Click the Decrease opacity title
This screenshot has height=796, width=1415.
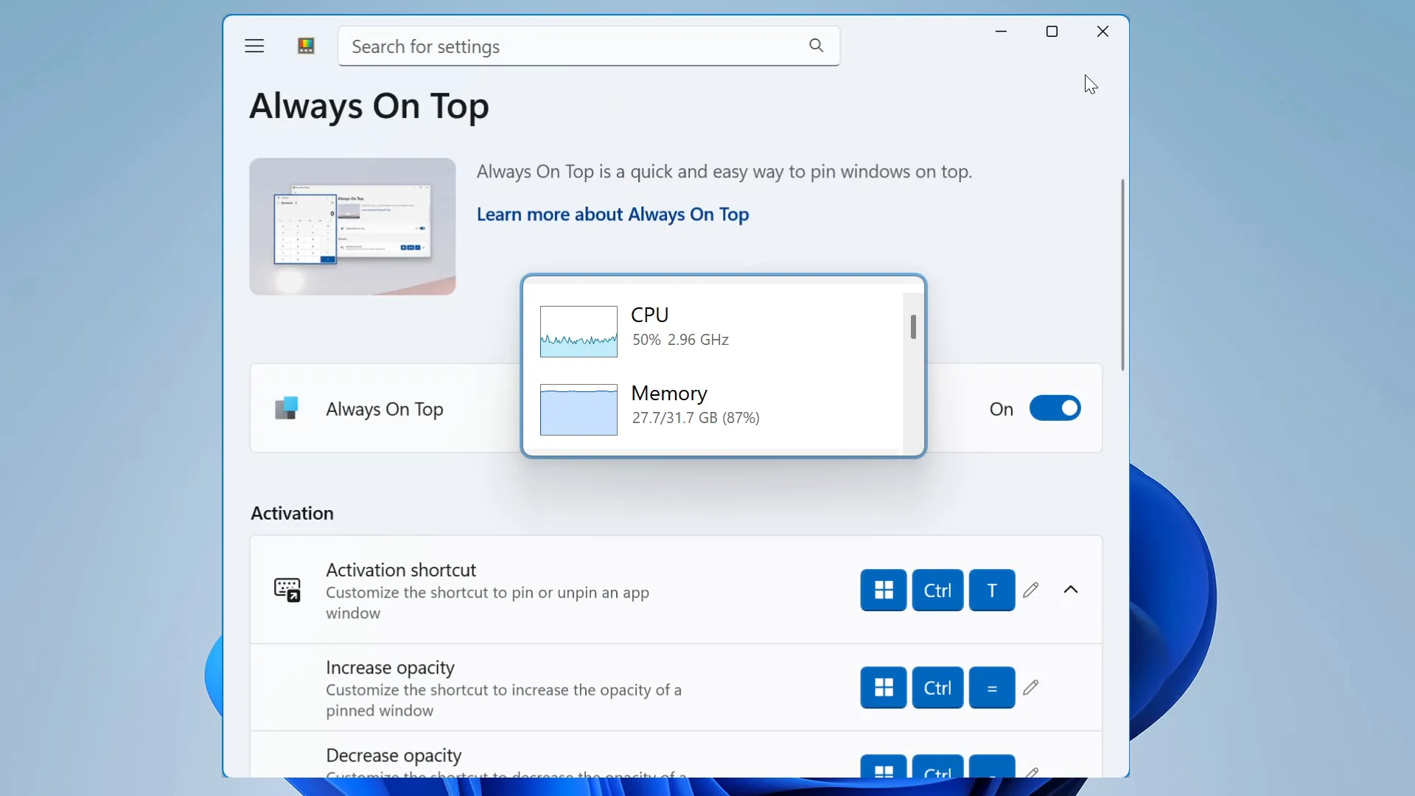[x=394, y=756]
